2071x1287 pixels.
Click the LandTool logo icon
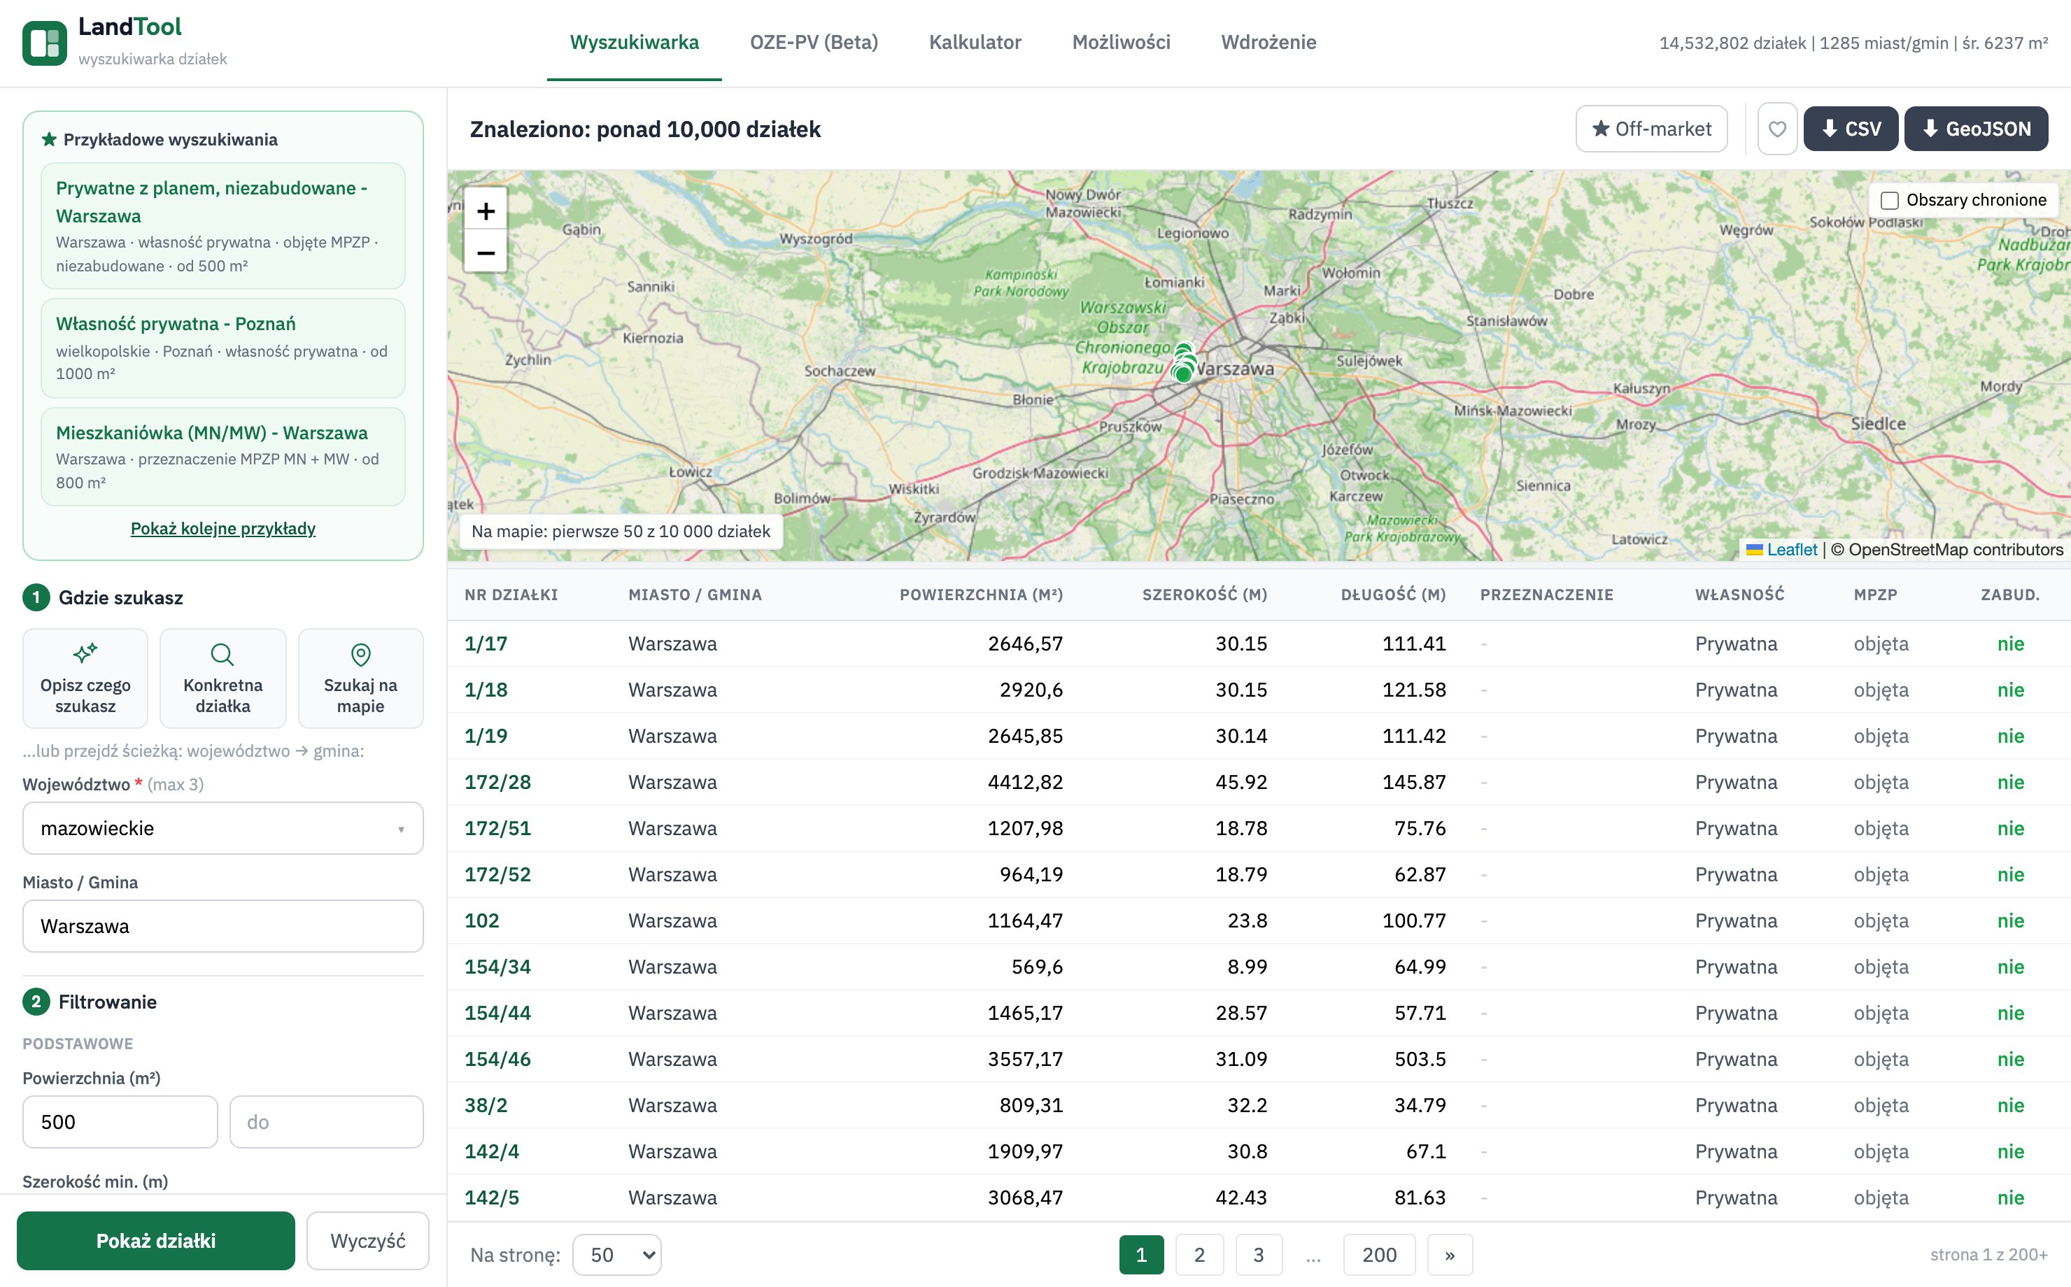pyautogui.click(x=44, y=43)
